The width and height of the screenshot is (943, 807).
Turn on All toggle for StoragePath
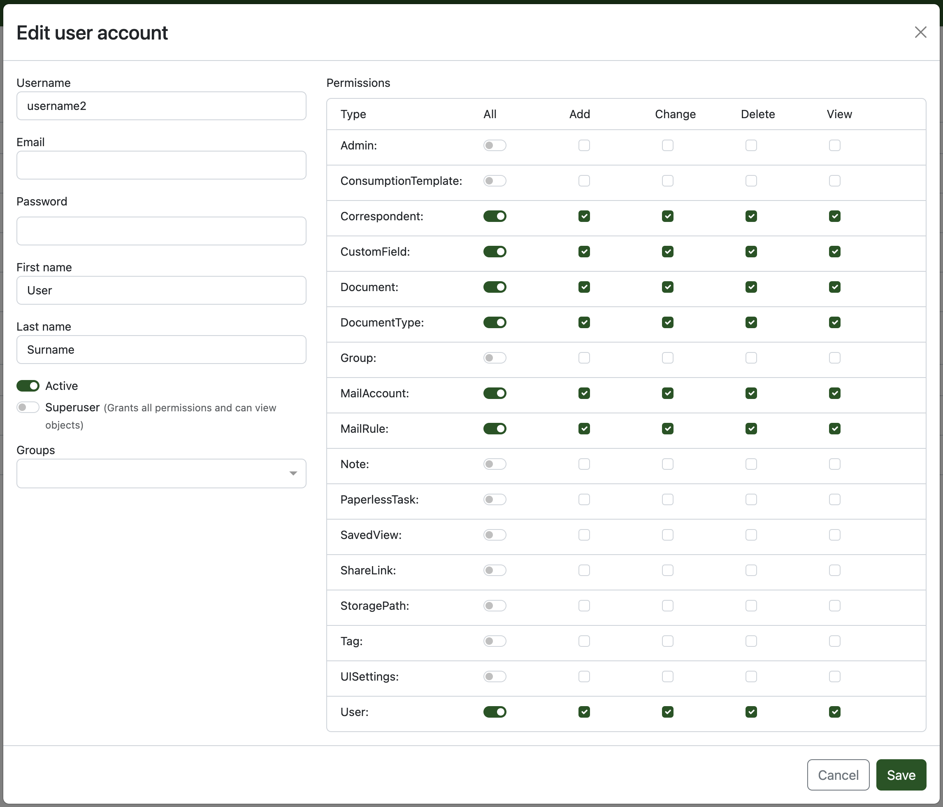click(x=495, y=606)
